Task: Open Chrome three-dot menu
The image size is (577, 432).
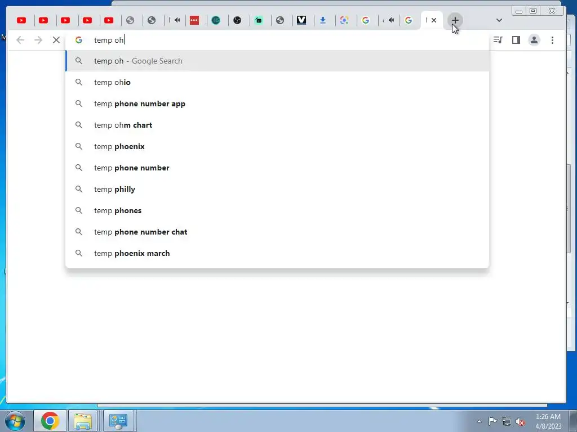Action: [x=552, y=40]
